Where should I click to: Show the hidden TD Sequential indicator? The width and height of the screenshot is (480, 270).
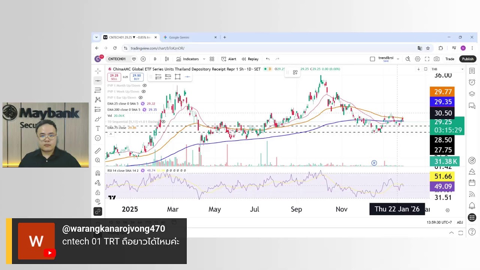click(x=163, y=121)
